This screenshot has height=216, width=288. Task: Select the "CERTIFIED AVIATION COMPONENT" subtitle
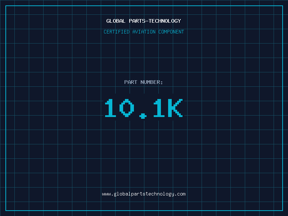point(144,32)
